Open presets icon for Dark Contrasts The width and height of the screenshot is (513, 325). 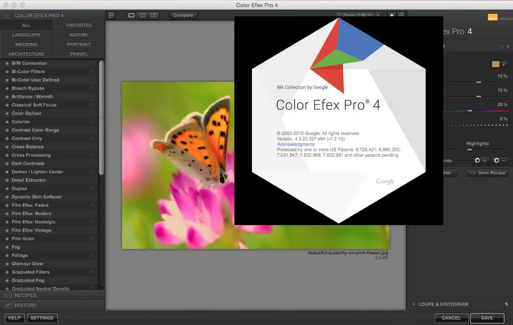[92, 164]
